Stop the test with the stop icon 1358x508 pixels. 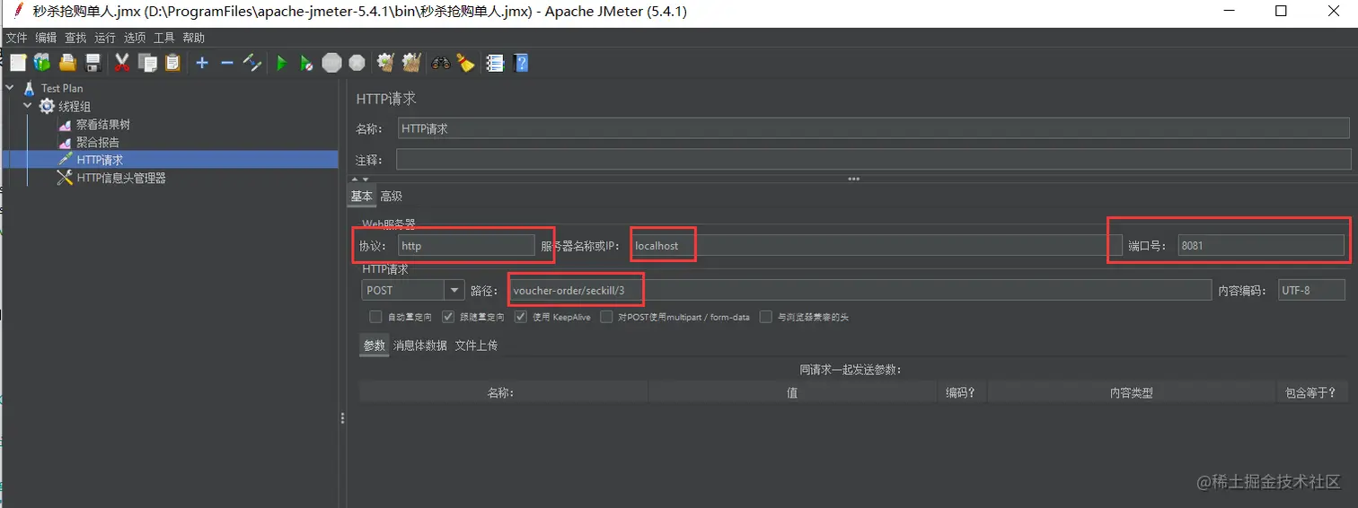pyautogui.click(x=332, y=63)
